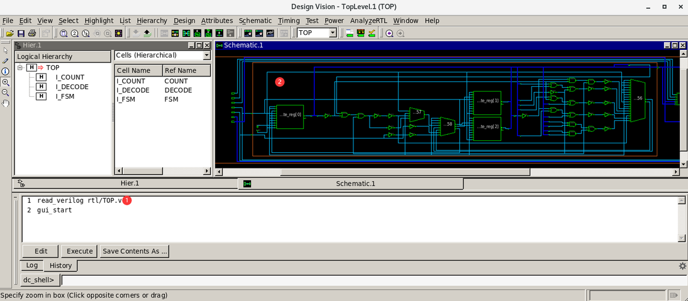
Task: Click the Cell Name column header
Action: pyautogui.click(x=138, y=70)
